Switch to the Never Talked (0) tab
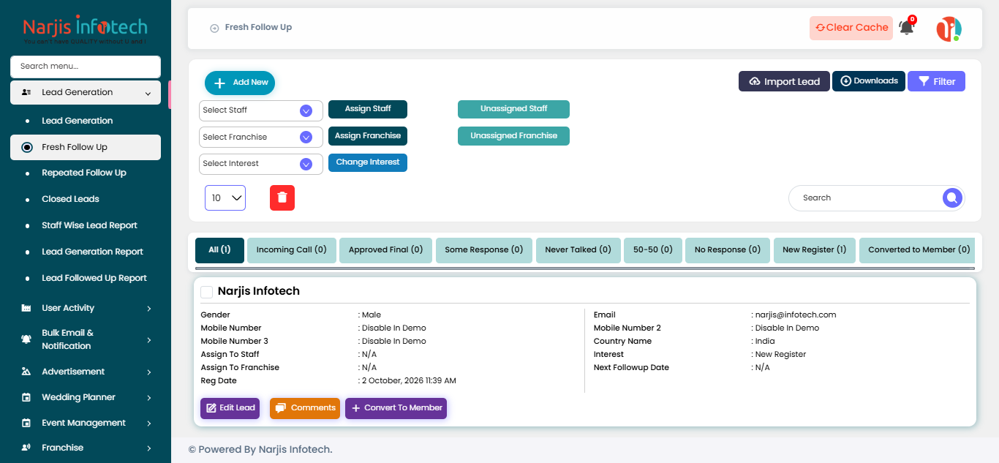999x463 pixels. (x=578, y=250)
